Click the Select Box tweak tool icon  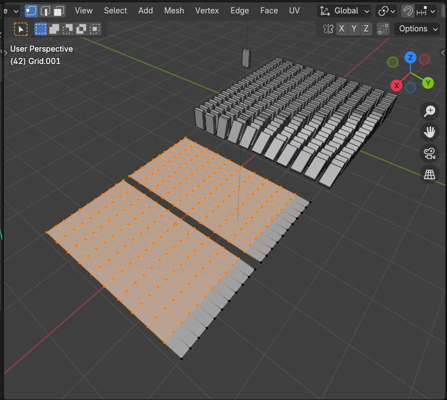21,29
